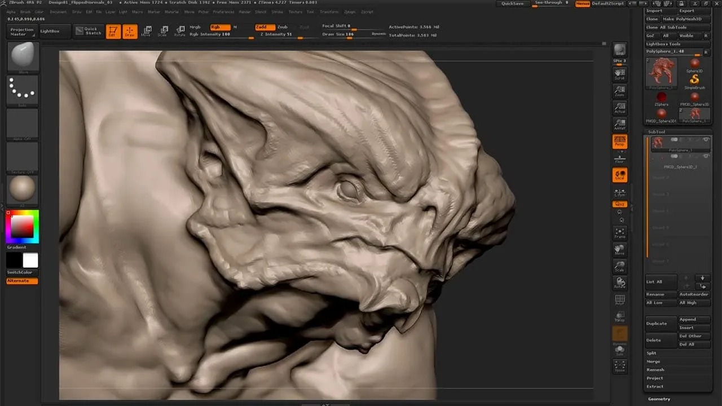The image size is (722, 406).
Task: Click the Scroll canvas icon
Action: click(x=619, y=74)
